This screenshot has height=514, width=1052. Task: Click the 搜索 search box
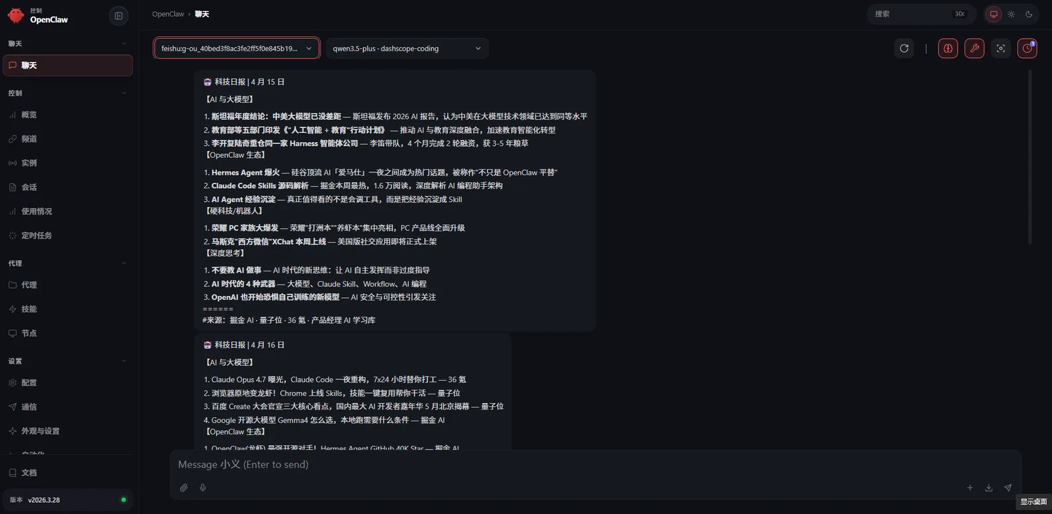click(921, 14)
